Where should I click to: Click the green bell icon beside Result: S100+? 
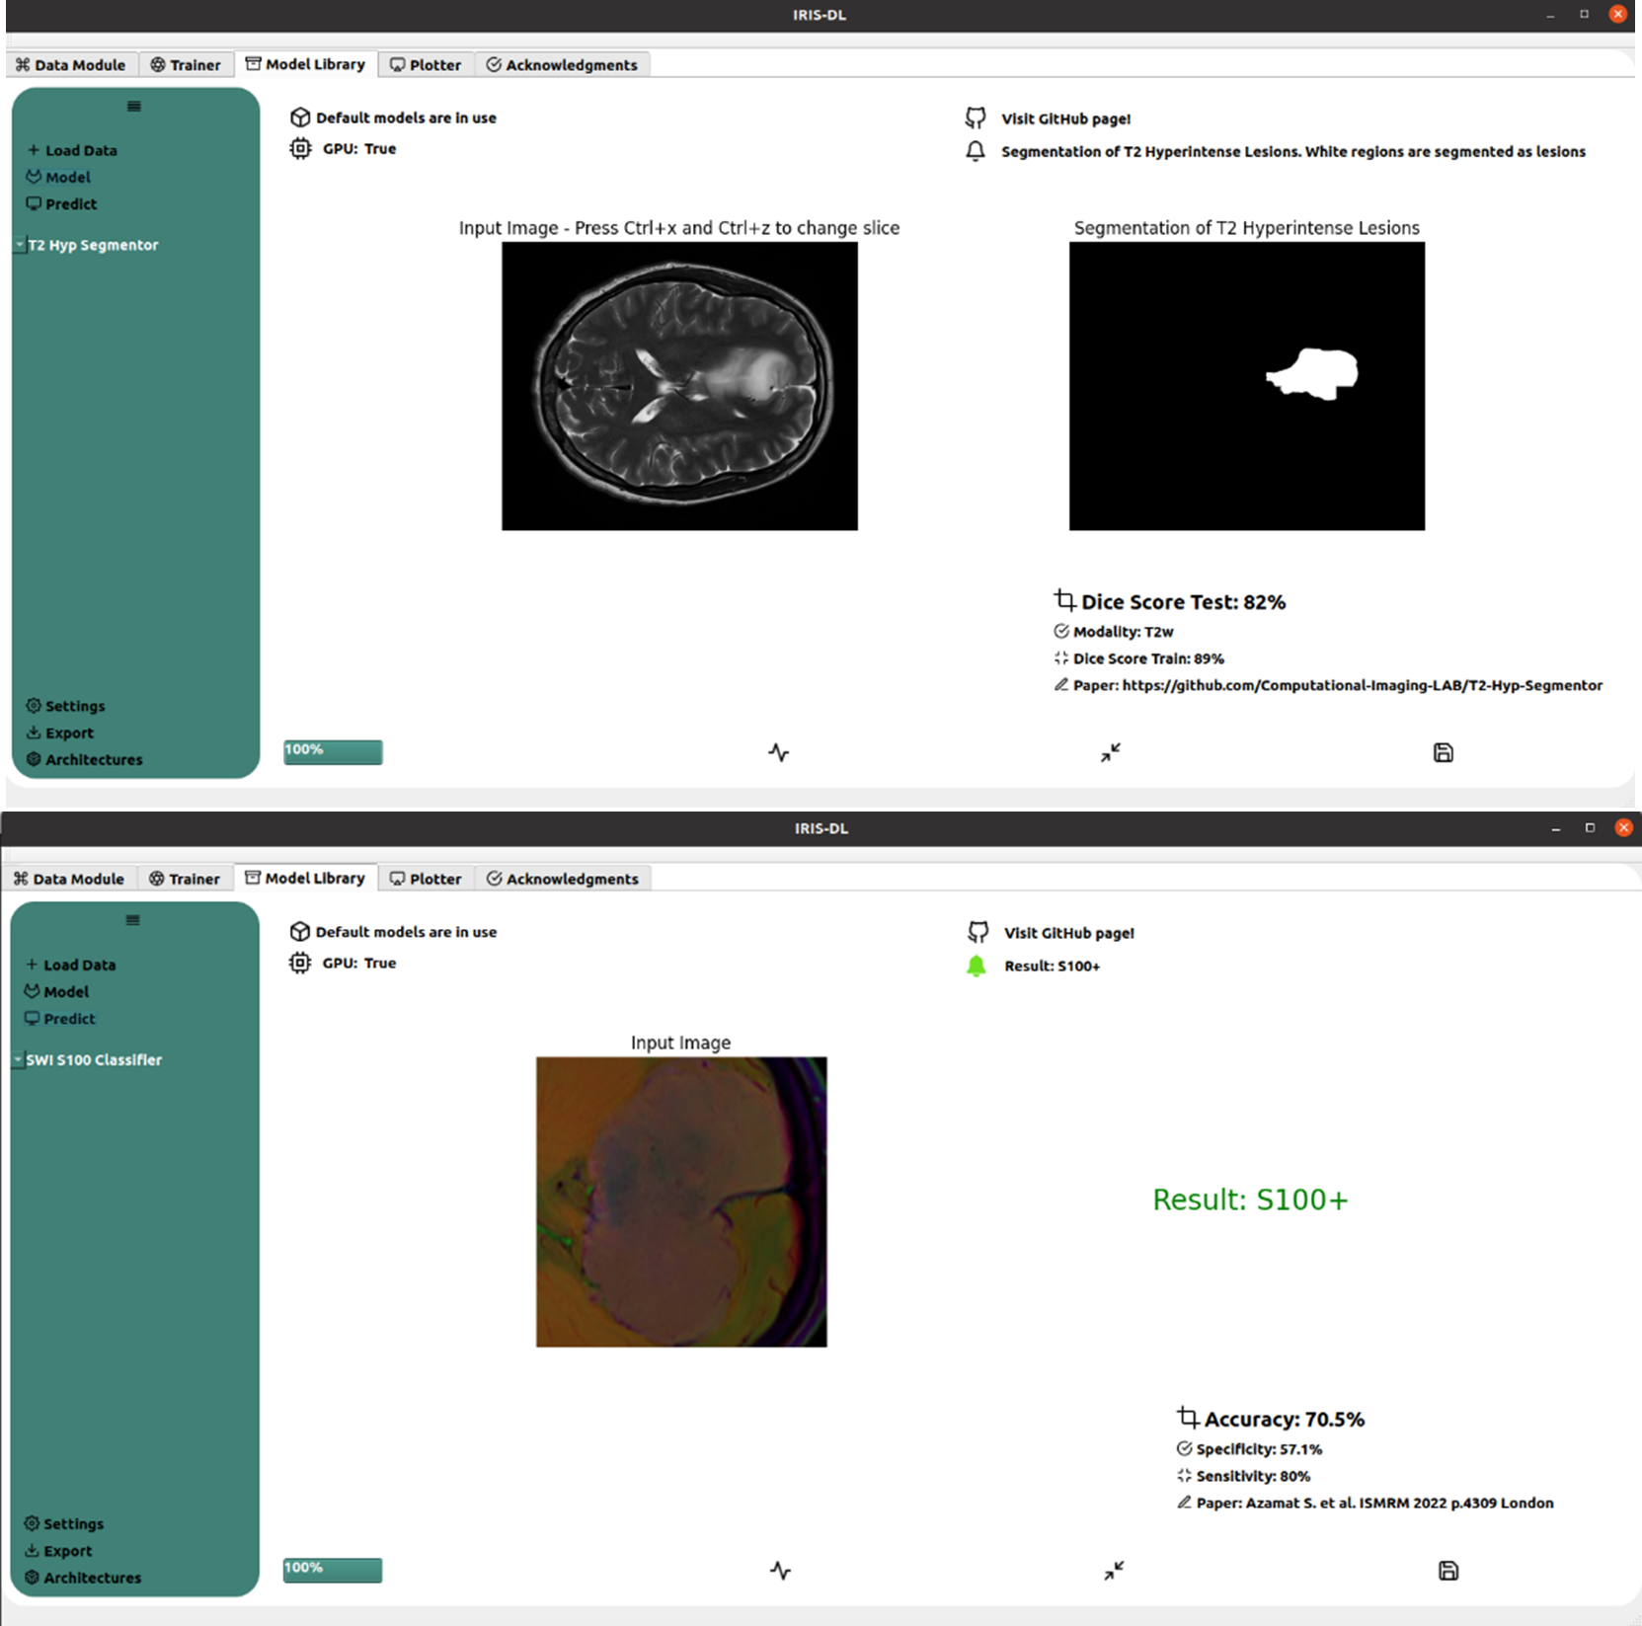pyautogui.click(x=977, y=967)
